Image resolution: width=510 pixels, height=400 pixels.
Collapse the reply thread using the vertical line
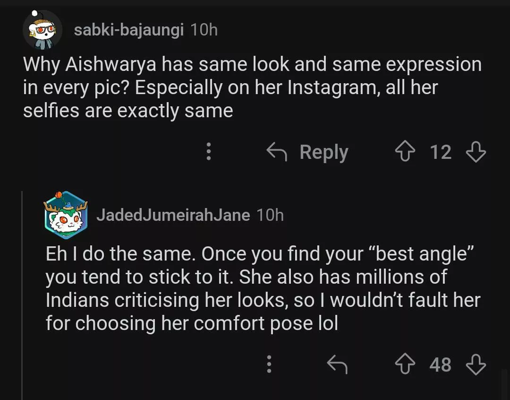click(22, 293)
